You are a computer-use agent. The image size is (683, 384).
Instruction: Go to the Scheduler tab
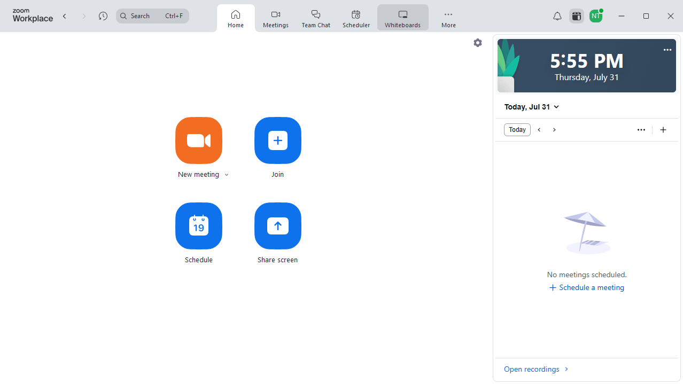click(x=355, y=17)
